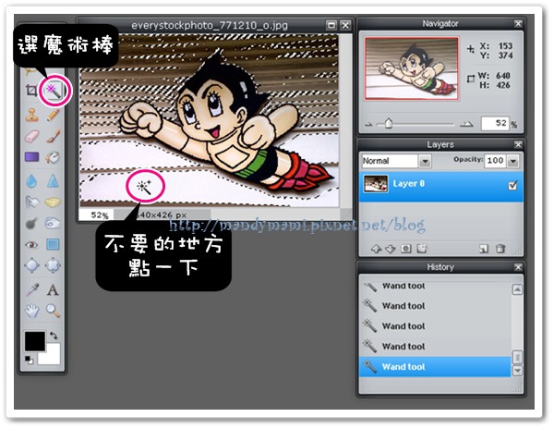This screenshot has height=429, width=554.
Task: Select the Clone Stamp tool
Action: pos(31,115)
